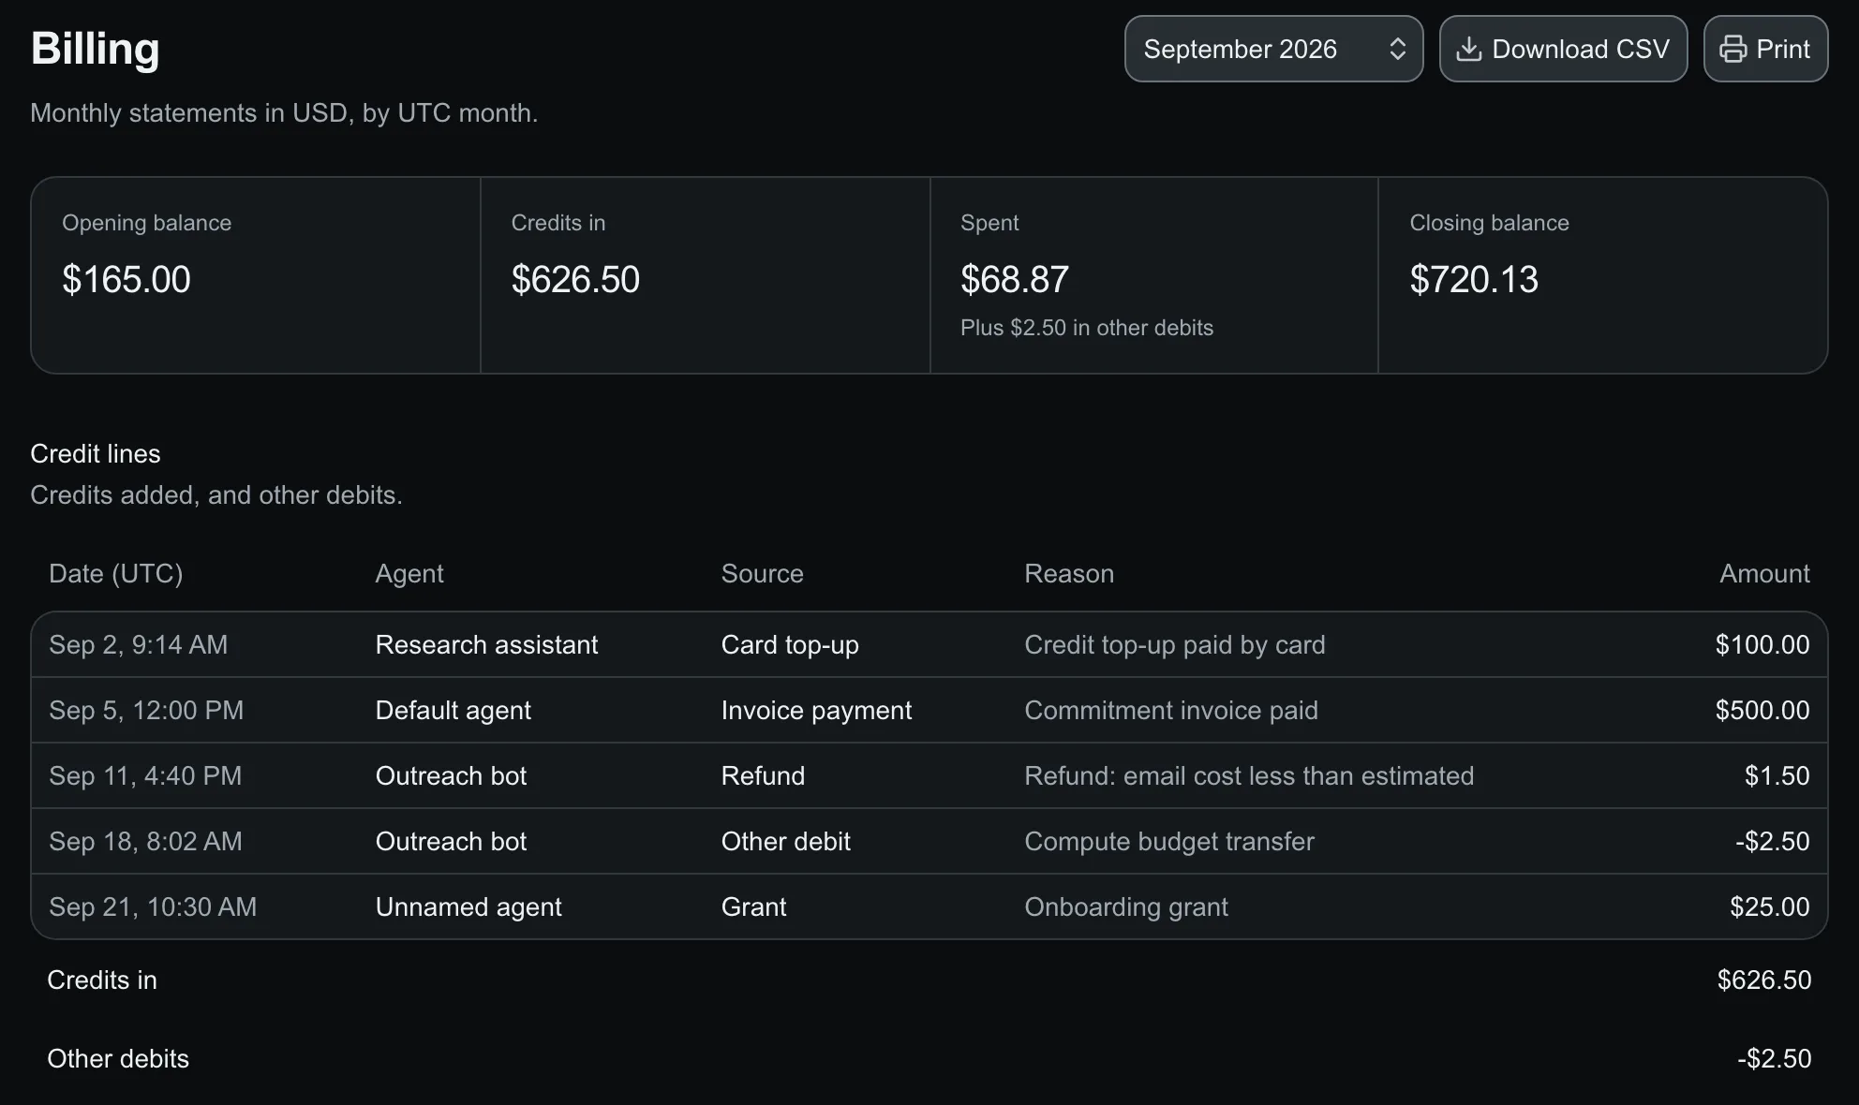This screenshot has height=1105, width=1859.
Task: Click the Print button
Action: (x=1765, y=49)
